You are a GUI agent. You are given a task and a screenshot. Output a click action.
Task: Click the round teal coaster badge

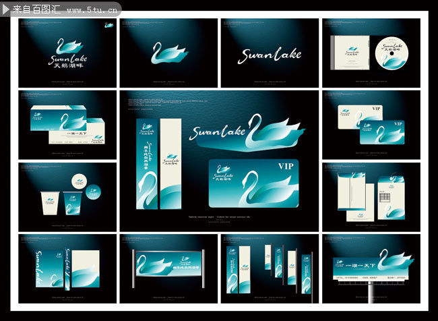click(93, 192)
